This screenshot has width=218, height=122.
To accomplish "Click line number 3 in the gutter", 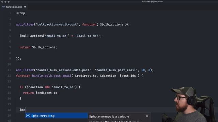I will [10, 24].
